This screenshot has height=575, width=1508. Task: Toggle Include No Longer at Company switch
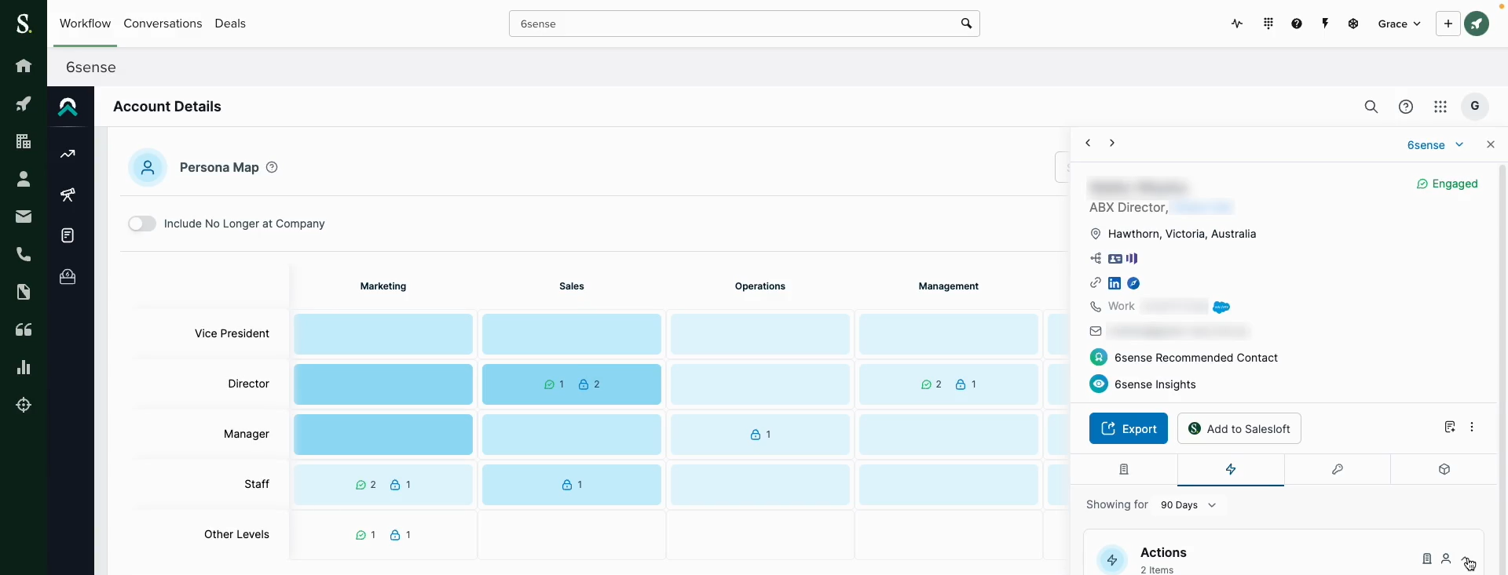(x=142, y=224)
